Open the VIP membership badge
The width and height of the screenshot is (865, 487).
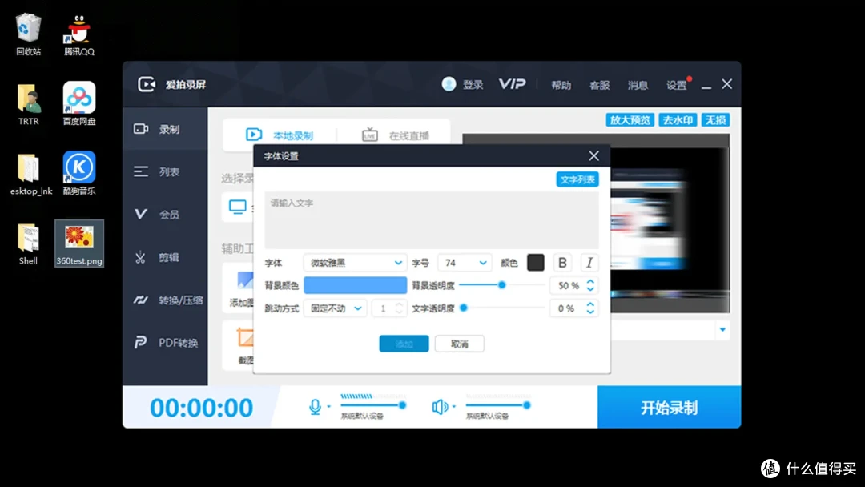click(512, 84)
